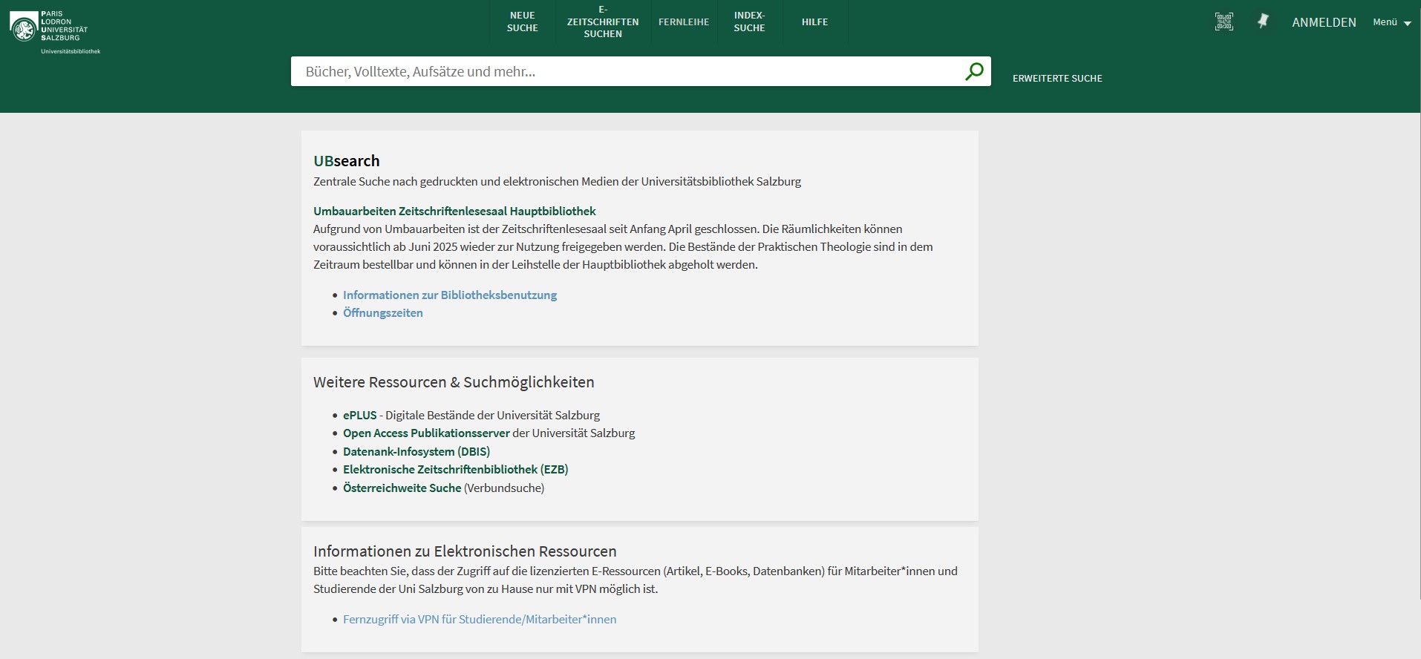Open the Fernzugriff via VPN link
The image size is (1421, 659).
point(479,619)
